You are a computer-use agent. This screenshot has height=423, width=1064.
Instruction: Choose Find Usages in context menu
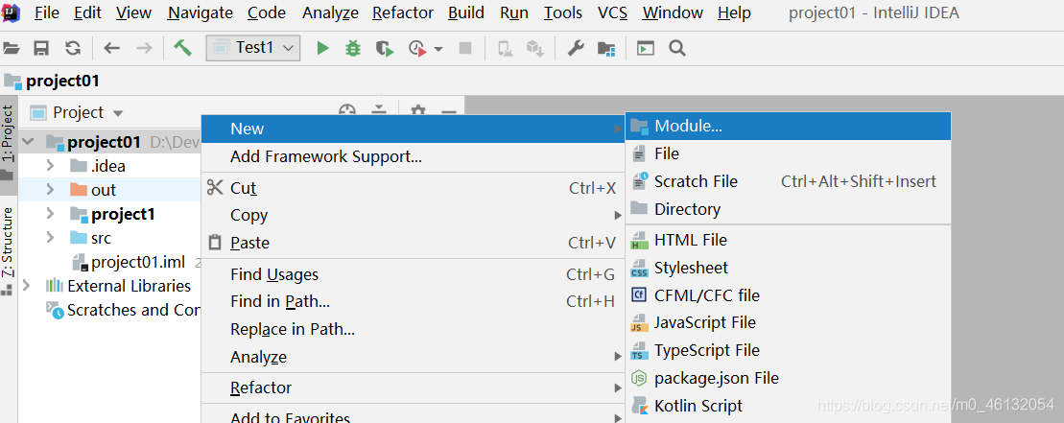point(414,274)
